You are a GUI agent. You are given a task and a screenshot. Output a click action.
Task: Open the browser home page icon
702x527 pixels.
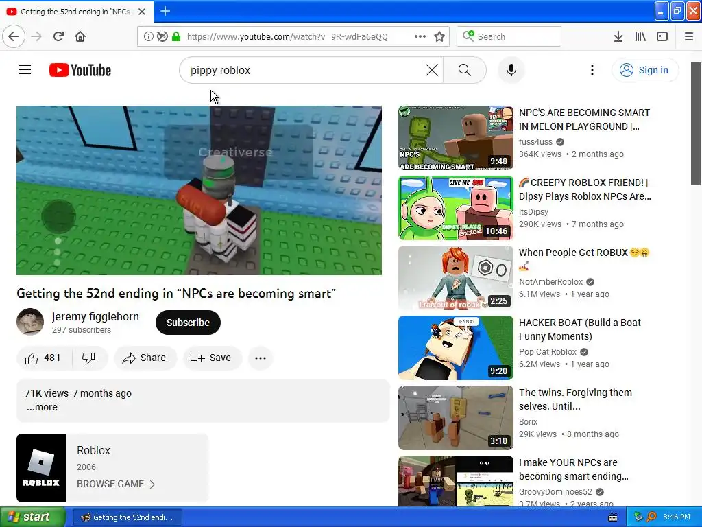[80, 36]
